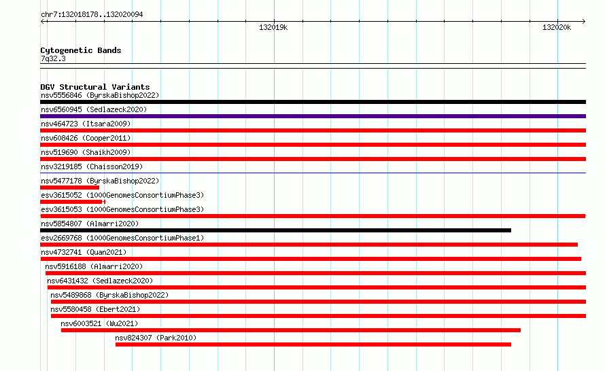
Task: Open variant nsv4732741 (Quan2021) label
Action: click(x=84, y=252)
